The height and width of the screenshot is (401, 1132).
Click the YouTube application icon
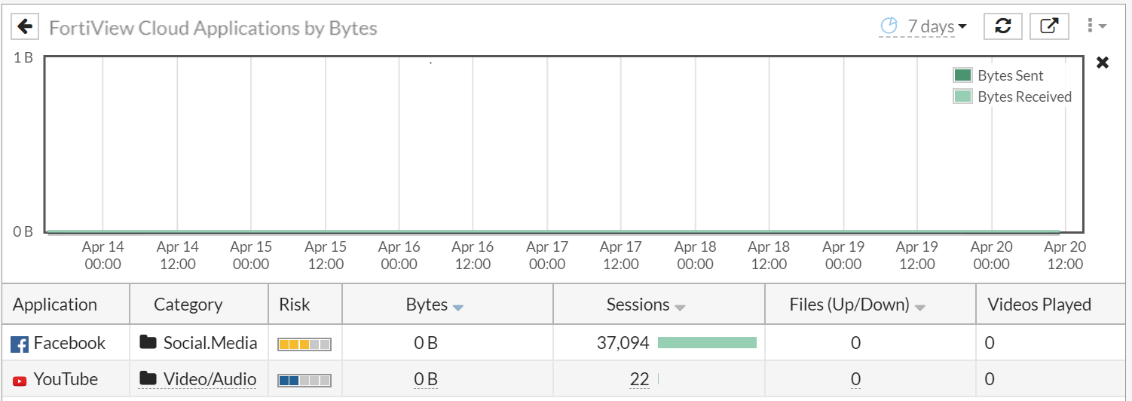coord(19,381)
